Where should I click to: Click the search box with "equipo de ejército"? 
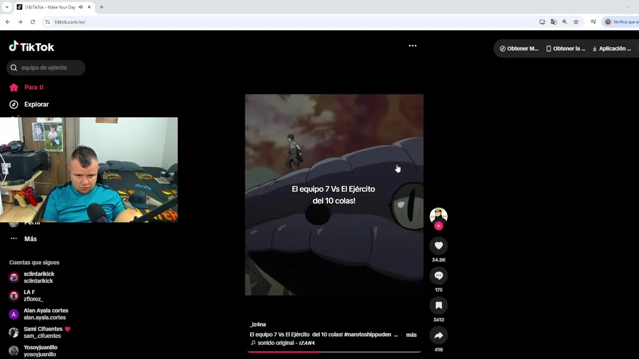click(x=46, y=68)
